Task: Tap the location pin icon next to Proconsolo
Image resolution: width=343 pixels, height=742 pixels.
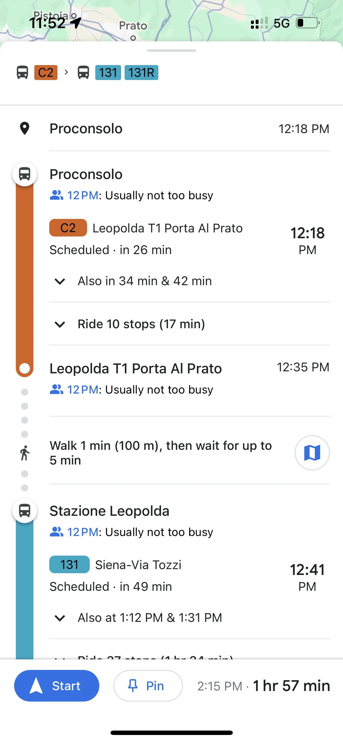Action: [25, 128]
